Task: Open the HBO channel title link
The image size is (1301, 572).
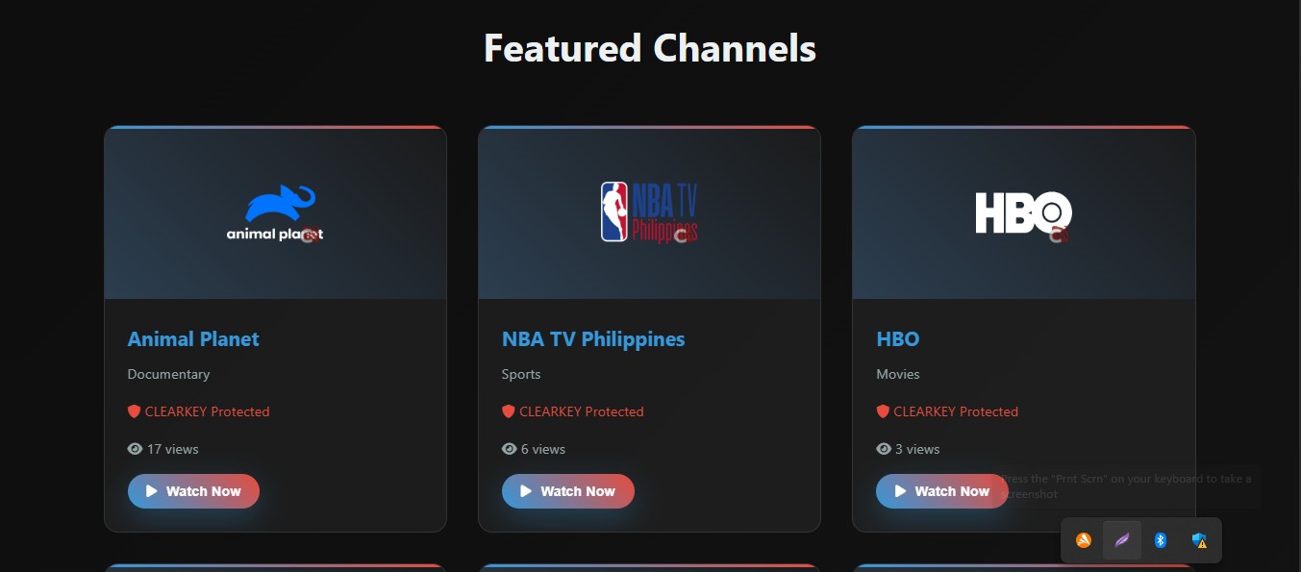Action: (898, 339)
